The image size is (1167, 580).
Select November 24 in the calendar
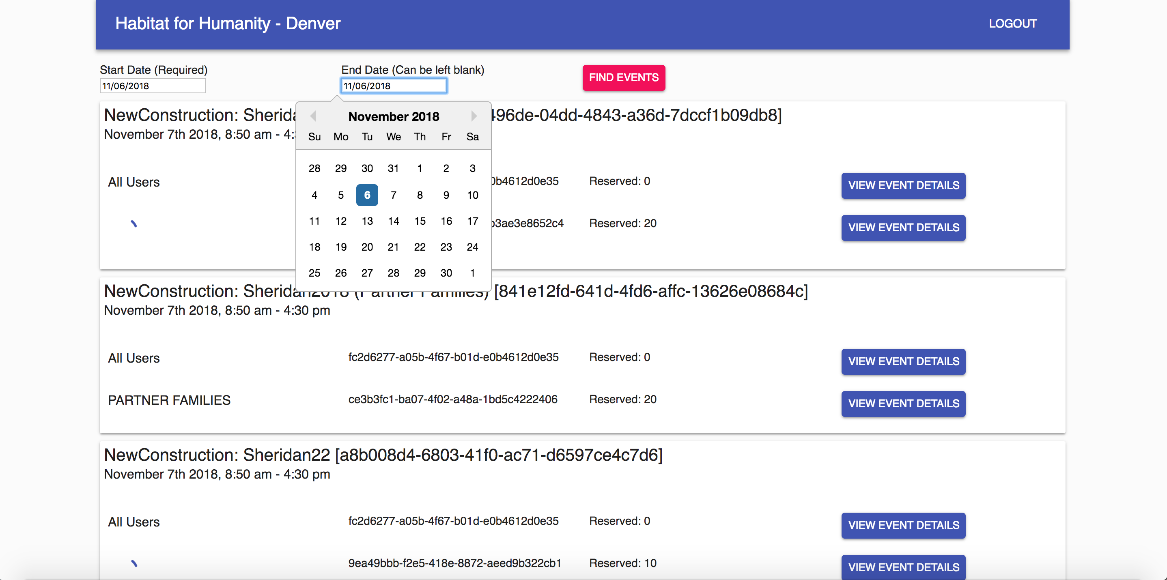pos(472,247)
